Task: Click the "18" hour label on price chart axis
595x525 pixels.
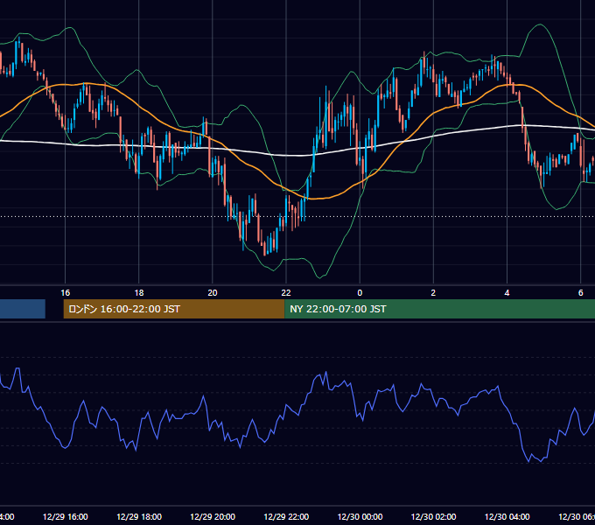Action: pos(139,292)
